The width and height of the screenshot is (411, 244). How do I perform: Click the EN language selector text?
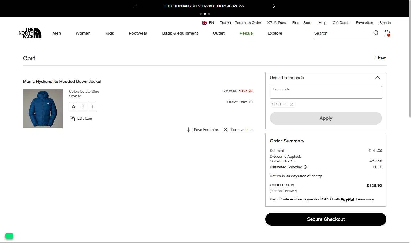pyautogui.click(x=211, y=23)
